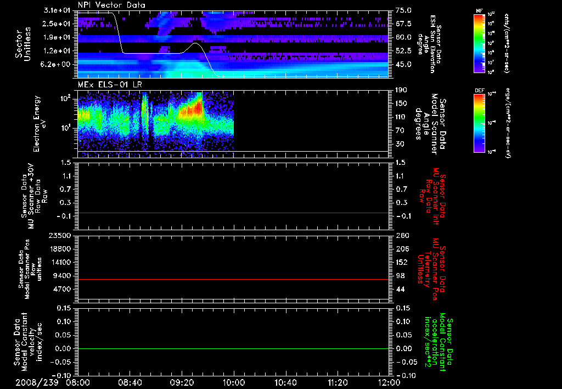
Task: Click the 18800 scanner position tick
Action: pyautogui.click(x=60, y=249)
